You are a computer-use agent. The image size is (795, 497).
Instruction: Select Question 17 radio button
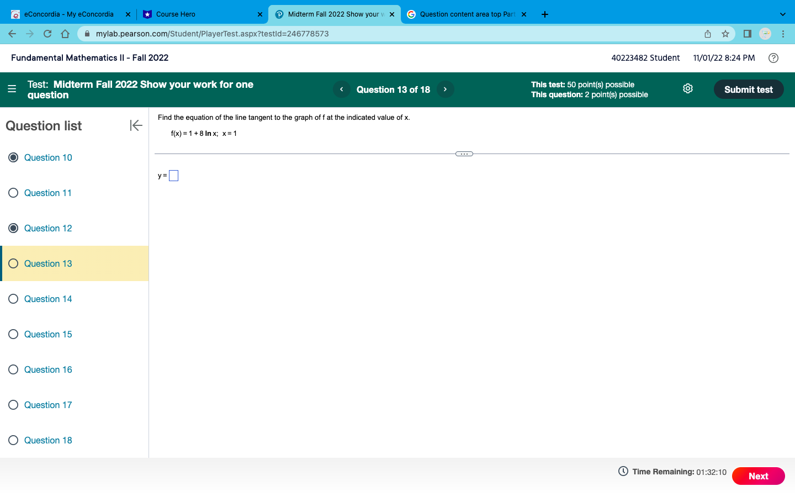point(14,405)
